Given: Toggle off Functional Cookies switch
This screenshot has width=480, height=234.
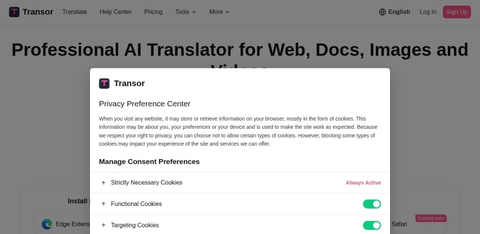Looking at the screenshot, I should [x=372, y=204].
